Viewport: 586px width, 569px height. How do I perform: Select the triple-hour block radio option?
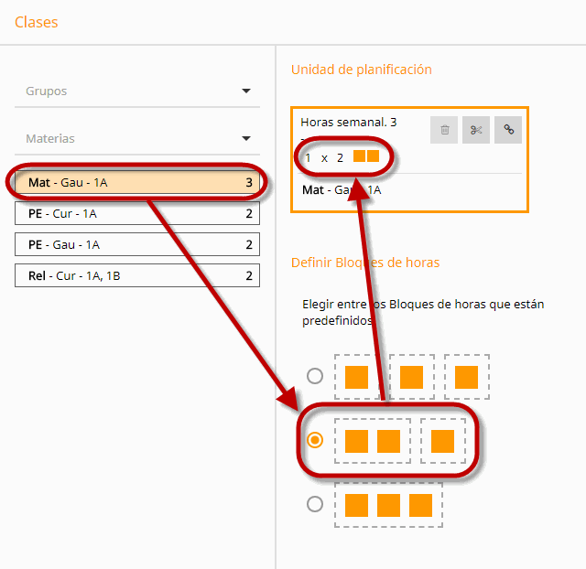tap(315, 504)
